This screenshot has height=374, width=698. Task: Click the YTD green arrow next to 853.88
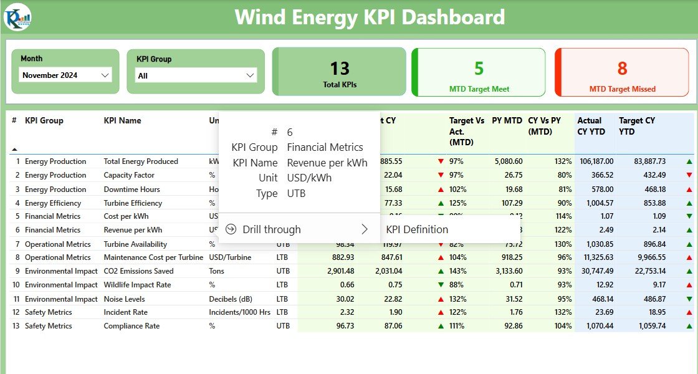click(x=689, y=203)
